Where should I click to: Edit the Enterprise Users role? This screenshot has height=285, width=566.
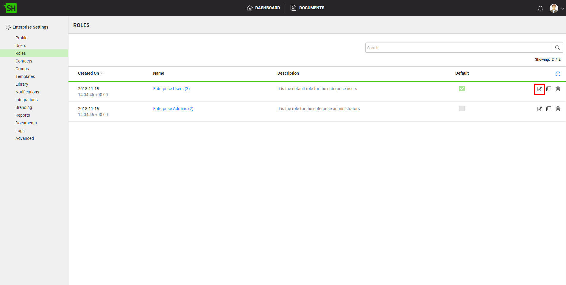click(539, 89)
